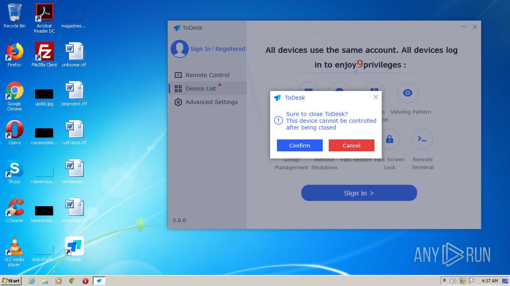
Task: Select the unitsyear.rtf desktop file
Action: [x=74, y=55]
